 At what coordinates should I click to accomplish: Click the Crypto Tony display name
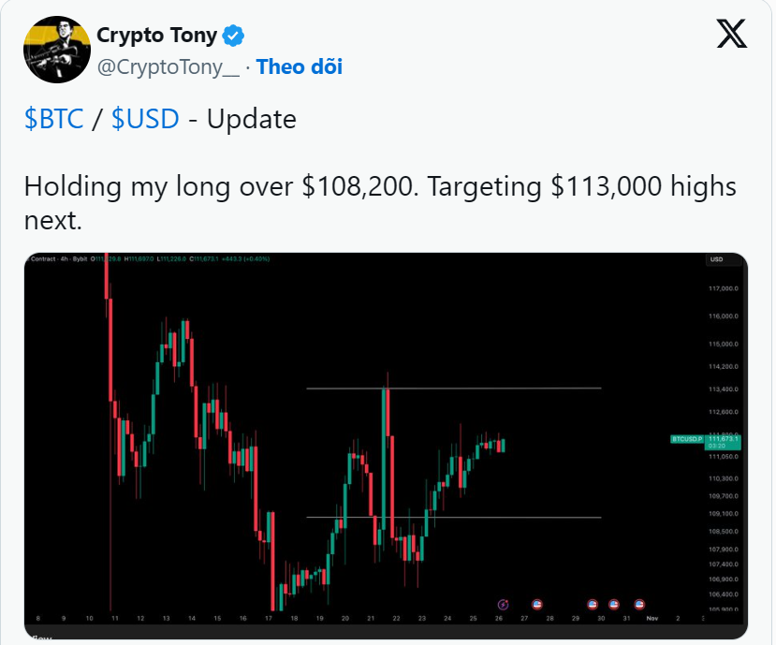[156, 37]
